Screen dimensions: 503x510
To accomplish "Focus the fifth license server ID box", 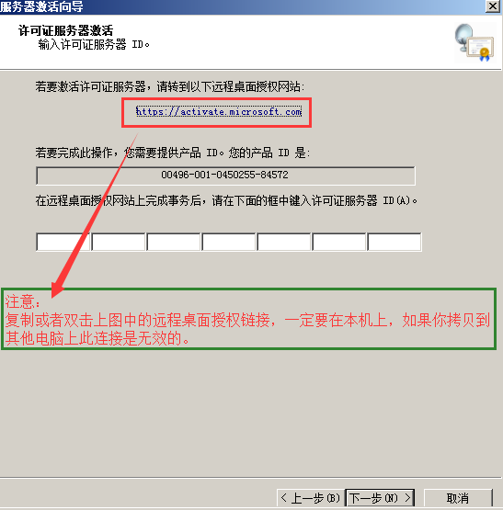I will 284,242.
